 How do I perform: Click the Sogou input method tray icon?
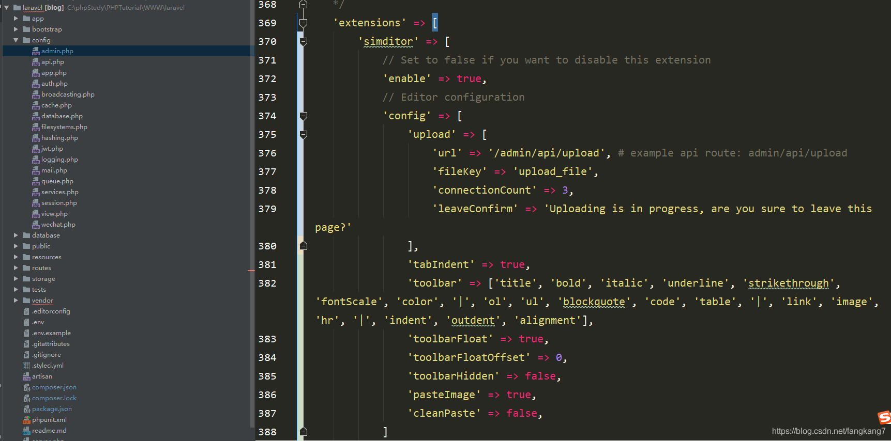click(884, 417)
